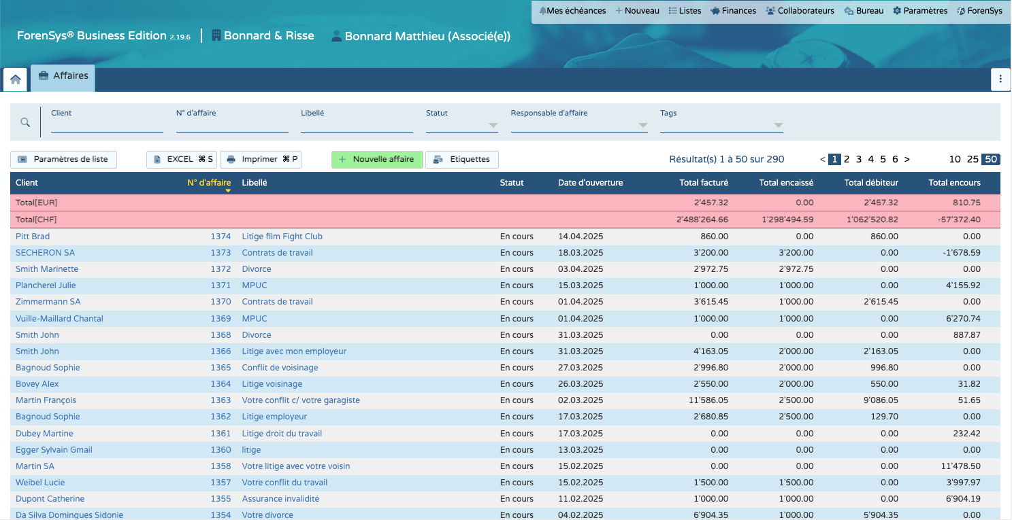
Task: Open the Pitt Brad client link
Action: pos(33,237)
